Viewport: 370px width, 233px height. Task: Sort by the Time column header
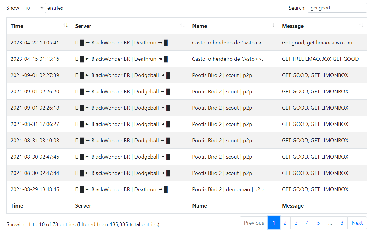coord(39,26)
